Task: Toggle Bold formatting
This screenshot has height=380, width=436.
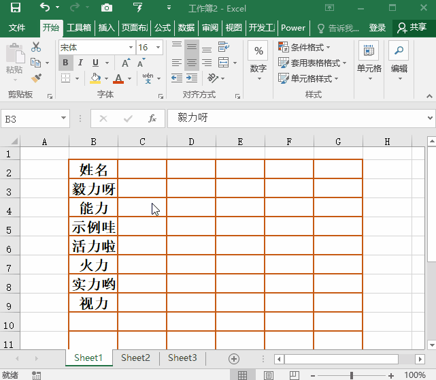Action: tap(65, 63)
